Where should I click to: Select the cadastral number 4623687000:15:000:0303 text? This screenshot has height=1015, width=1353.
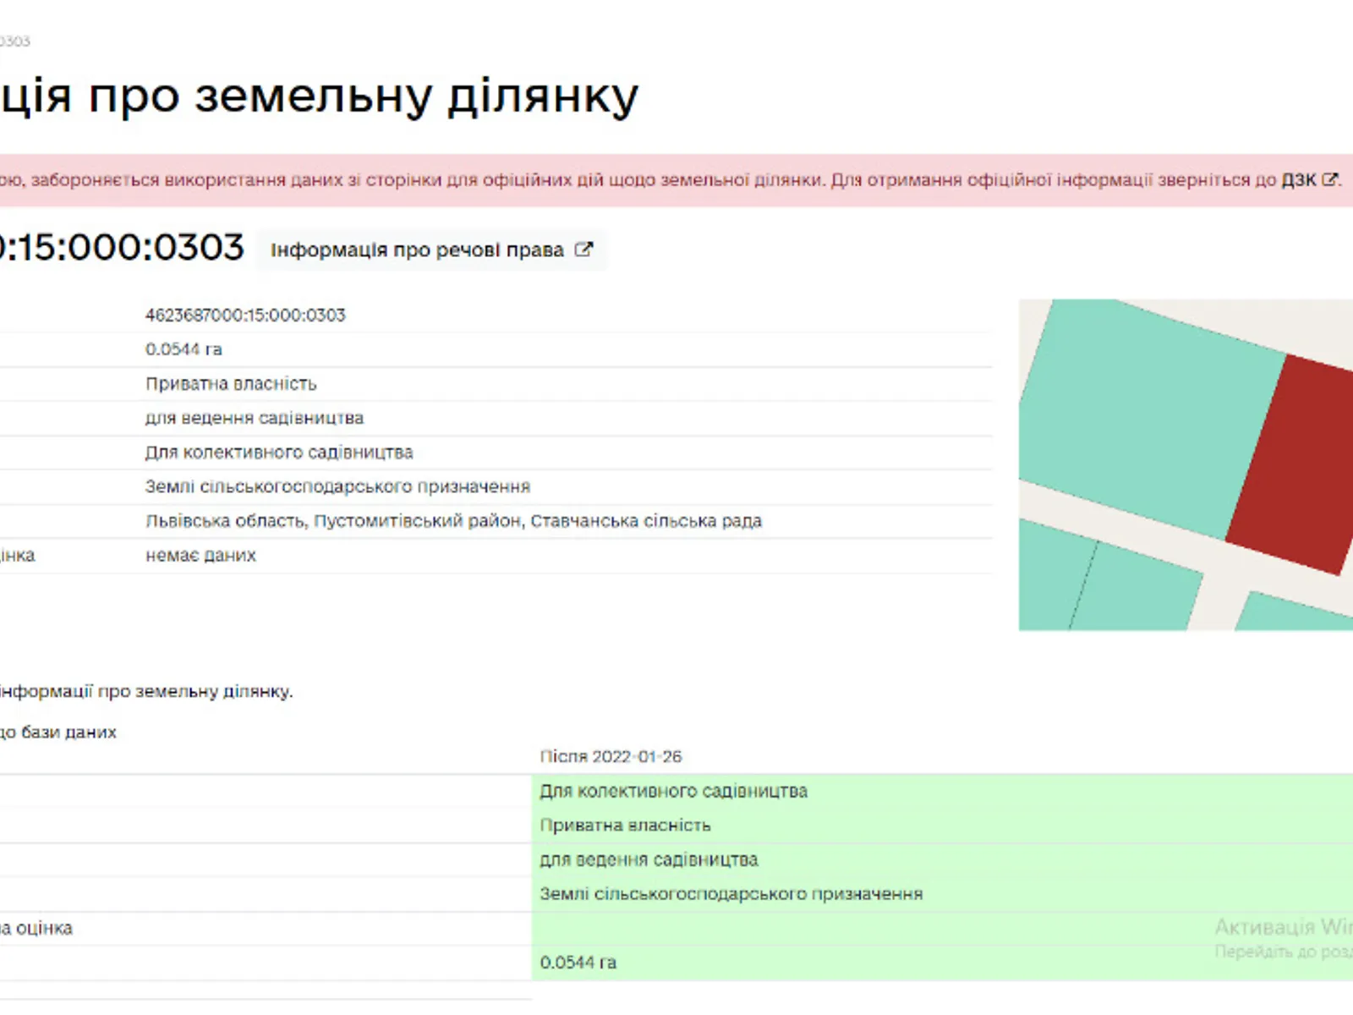245,315
